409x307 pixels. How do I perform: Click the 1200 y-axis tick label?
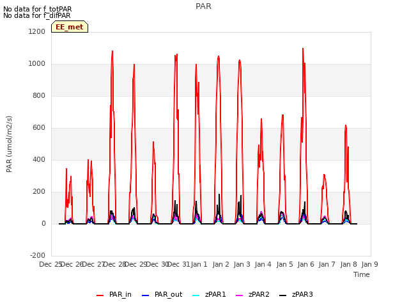click(x=36, y=31)
